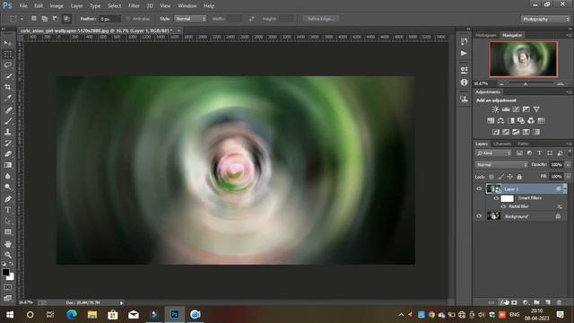574x323 pixels.
Task: Open the Photography workspace dropdown
Action: click(545, 19)
